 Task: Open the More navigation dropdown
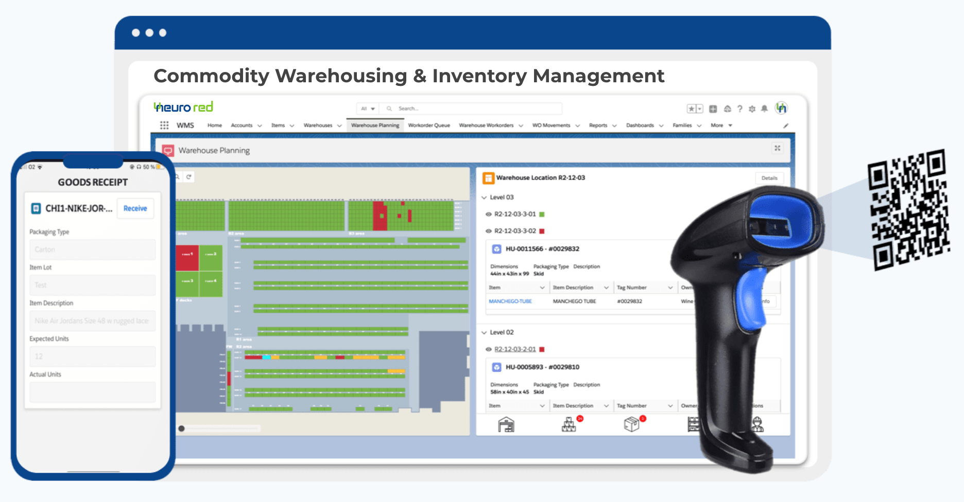721,126
